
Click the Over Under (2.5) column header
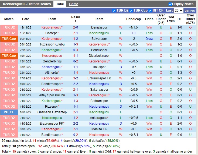pyautogui.click(x=161, y=19)
